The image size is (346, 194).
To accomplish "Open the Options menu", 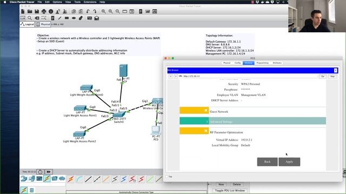I will [x=57, y=2].
